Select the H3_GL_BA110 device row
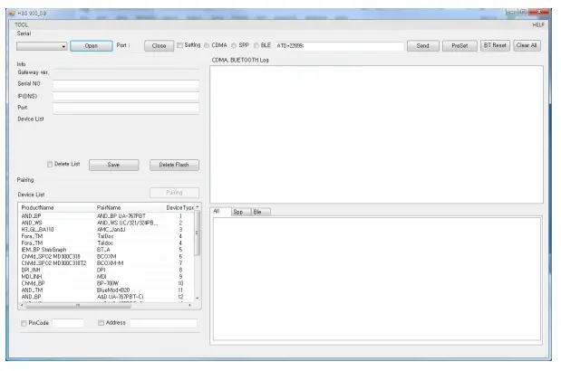Viewport: 561px width, 371px height. [x=106, y=230]
